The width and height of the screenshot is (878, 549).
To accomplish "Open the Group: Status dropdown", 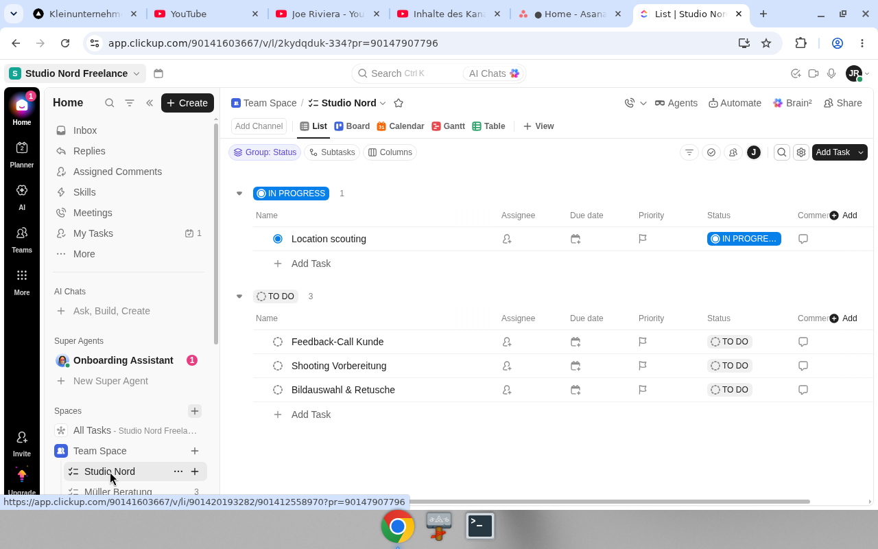I will pos(265,152).
